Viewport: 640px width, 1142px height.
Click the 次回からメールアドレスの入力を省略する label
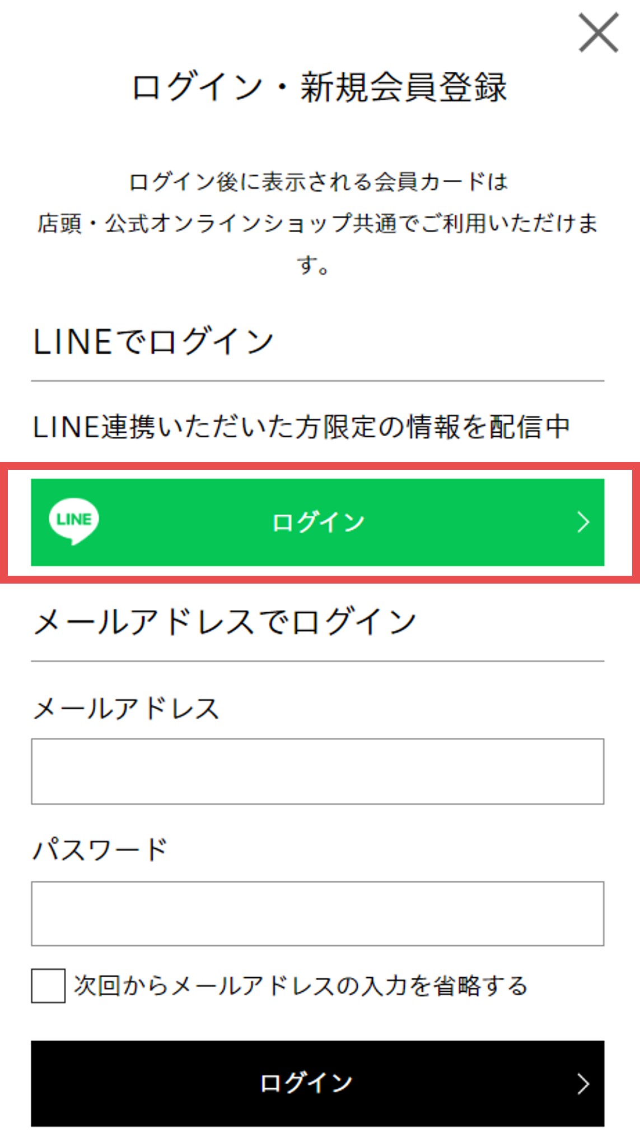pos(301,986)
